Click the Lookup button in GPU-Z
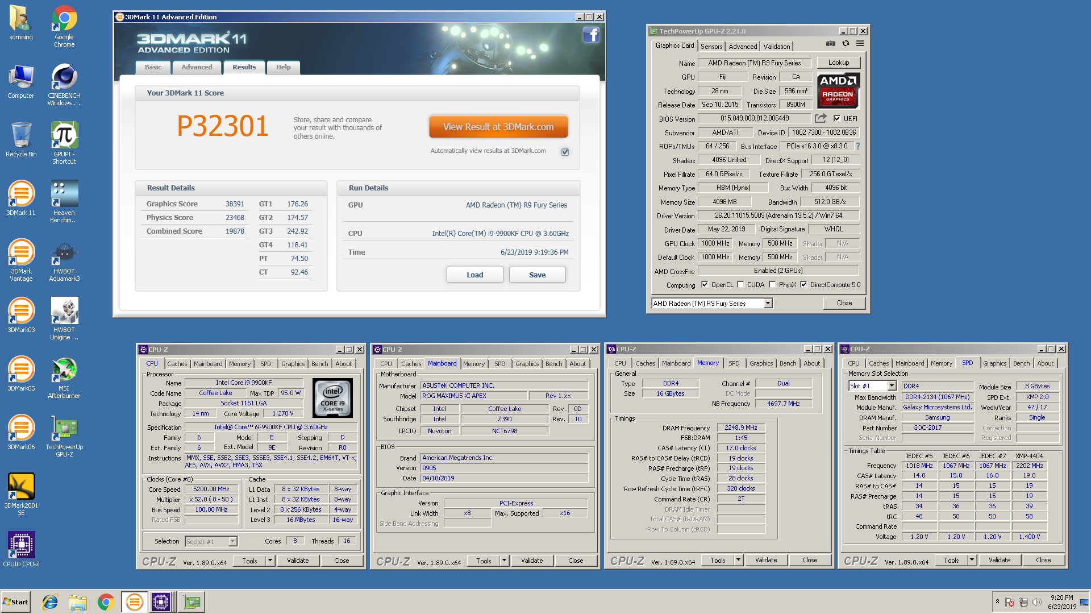Screen dimensions: 1091x614 (x=838, y=63)
